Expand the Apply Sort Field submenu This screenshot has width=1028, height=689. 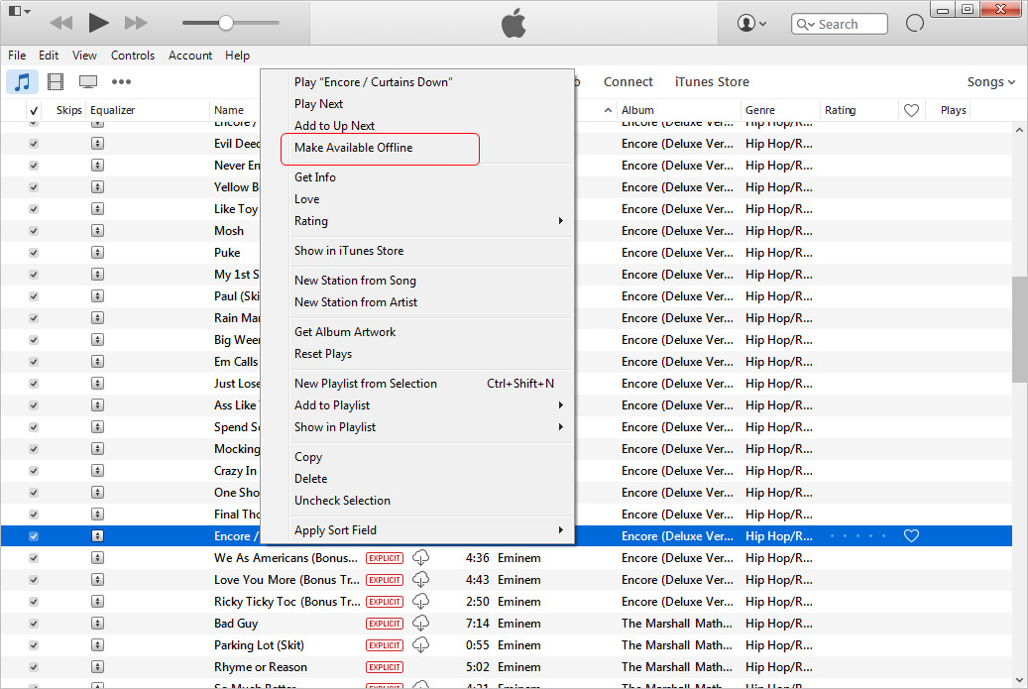[430, 529]
